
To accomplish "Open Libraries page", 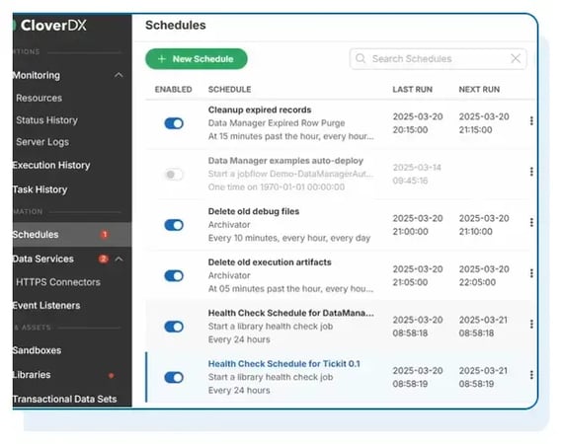I will pos(32,375).
